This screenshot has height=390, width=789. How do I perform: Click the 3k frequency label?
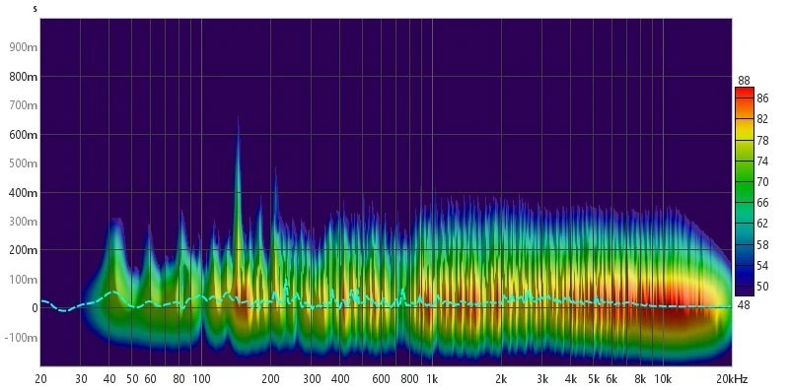click(x=542, y=378)
